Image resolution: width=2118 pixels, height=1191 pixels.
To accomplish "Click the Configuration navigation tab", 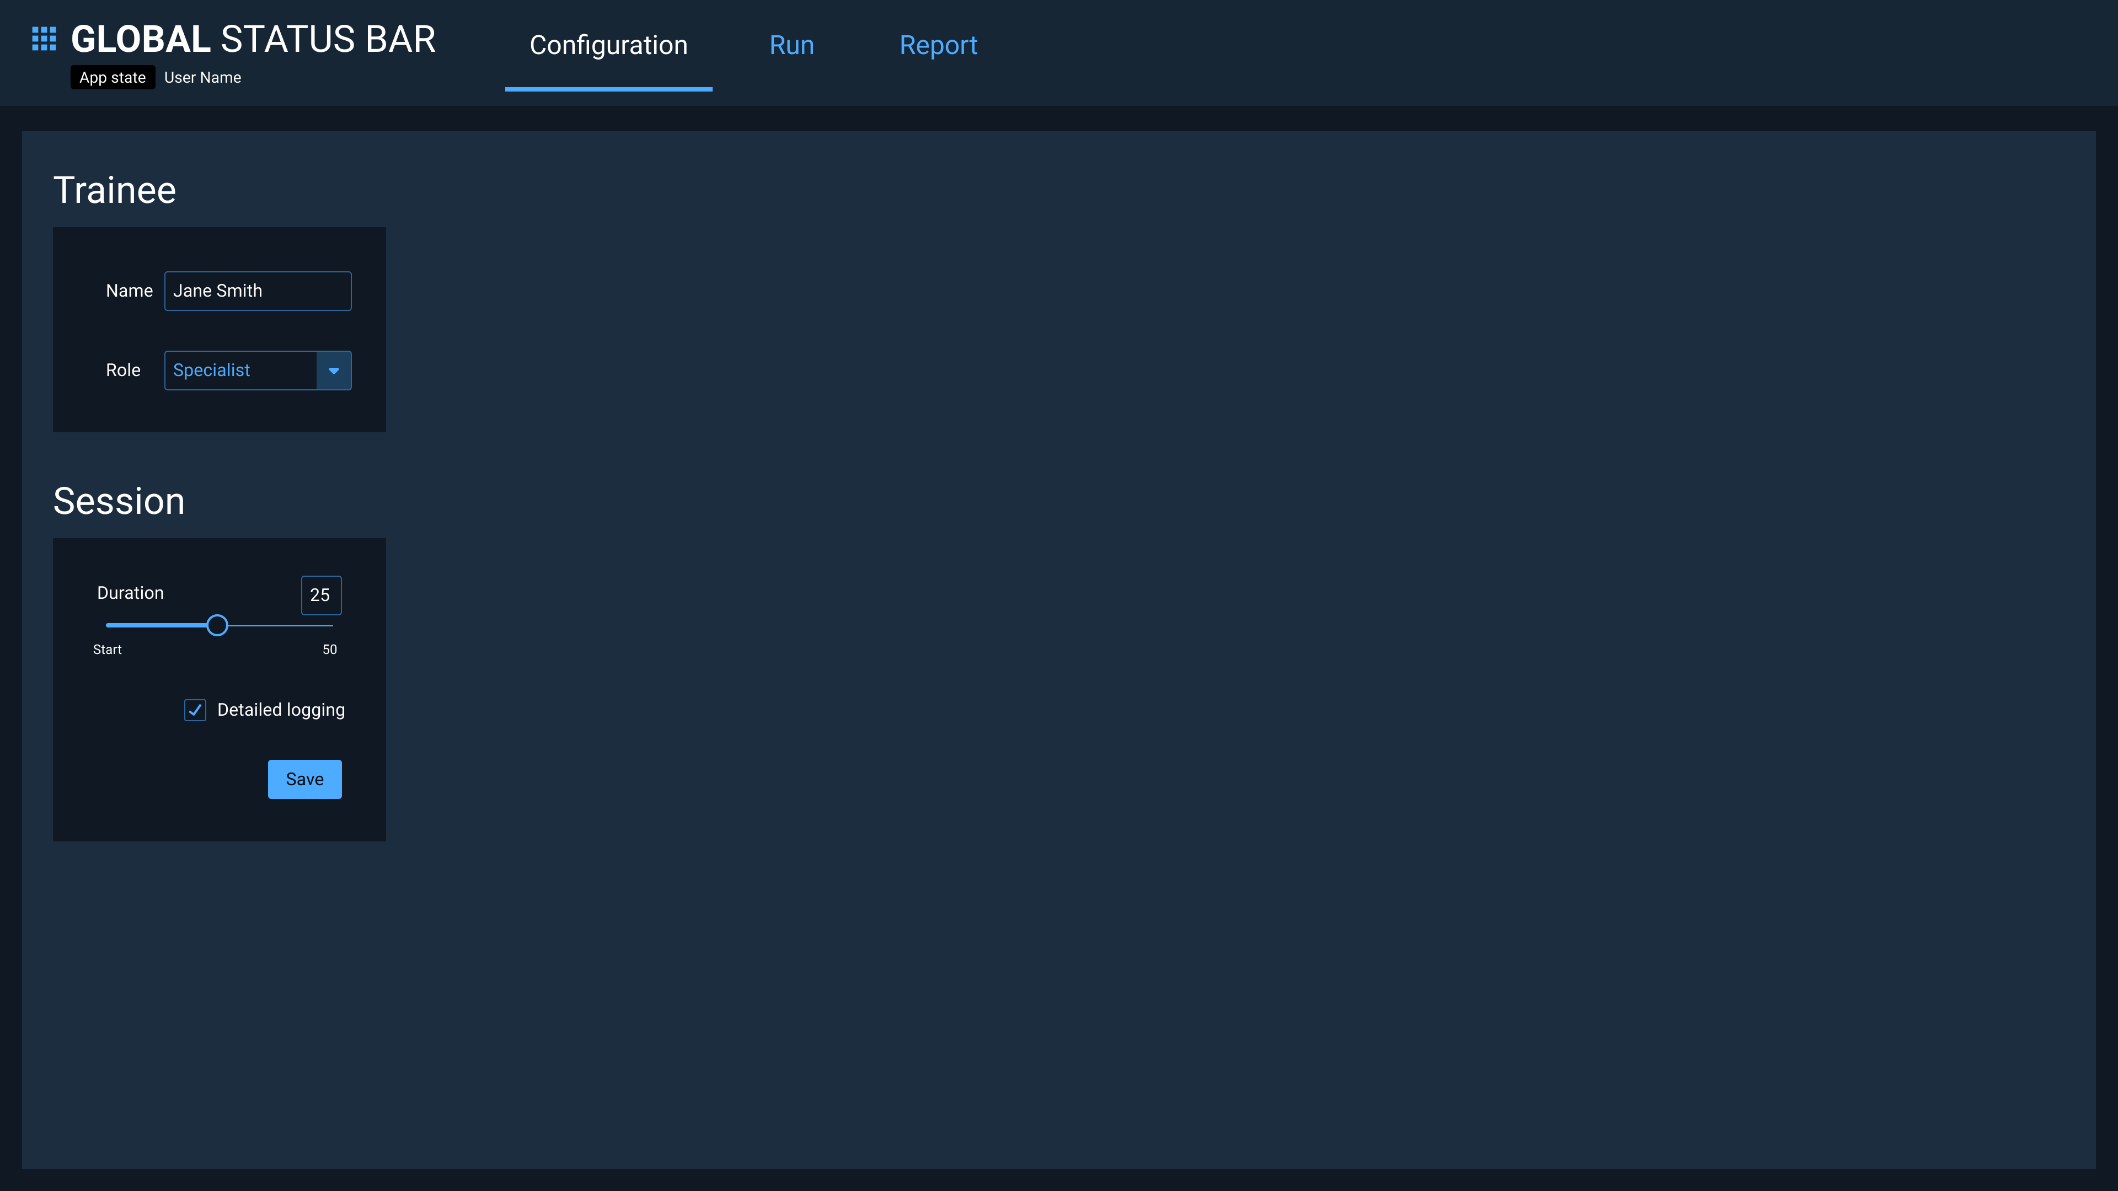I will click(608, 45).
